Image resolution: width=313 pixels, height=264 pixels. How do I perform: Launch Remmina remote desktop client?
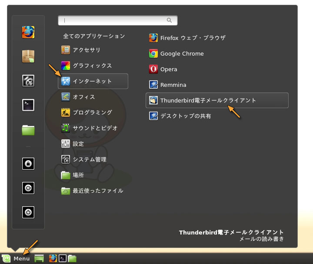click(x=173, y=85)
